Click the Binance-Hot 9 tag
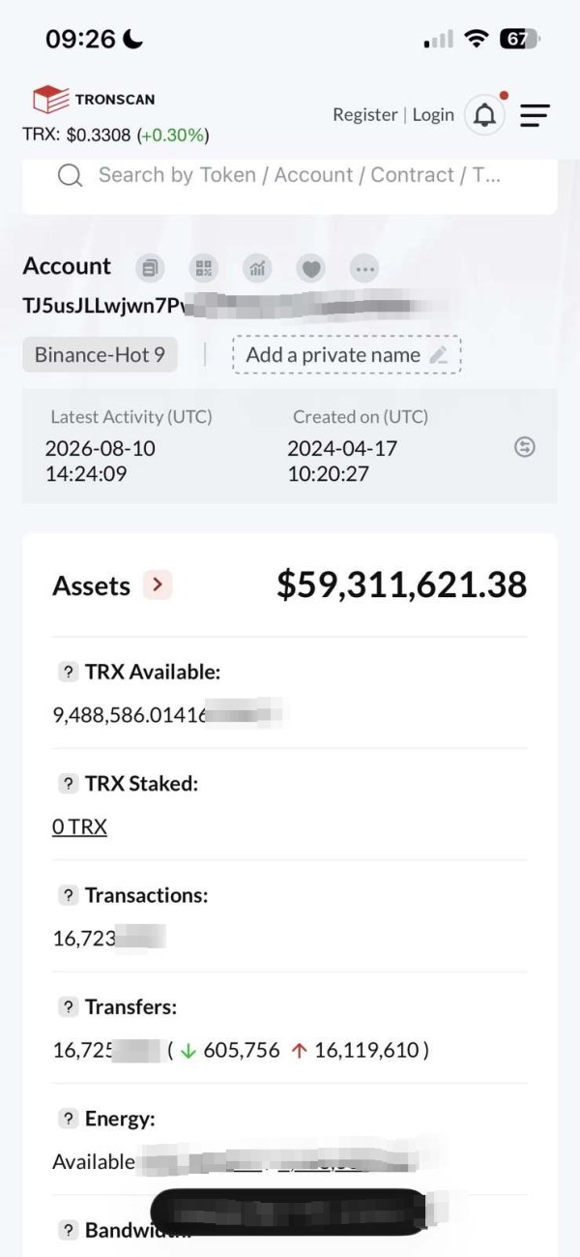The height and width of the screenshot is (1257, 580). [101, 355]
